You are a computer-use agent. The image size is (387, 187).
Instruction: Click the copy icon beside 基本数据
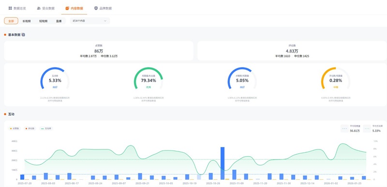pos(23,35)
